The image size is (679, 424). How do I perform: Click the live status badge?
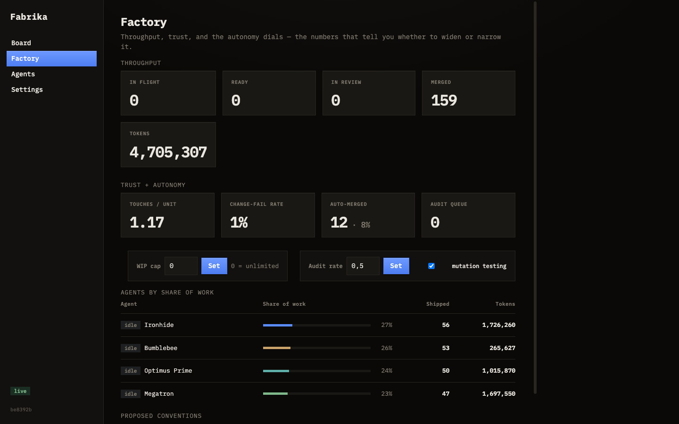[x=20, y=391]
